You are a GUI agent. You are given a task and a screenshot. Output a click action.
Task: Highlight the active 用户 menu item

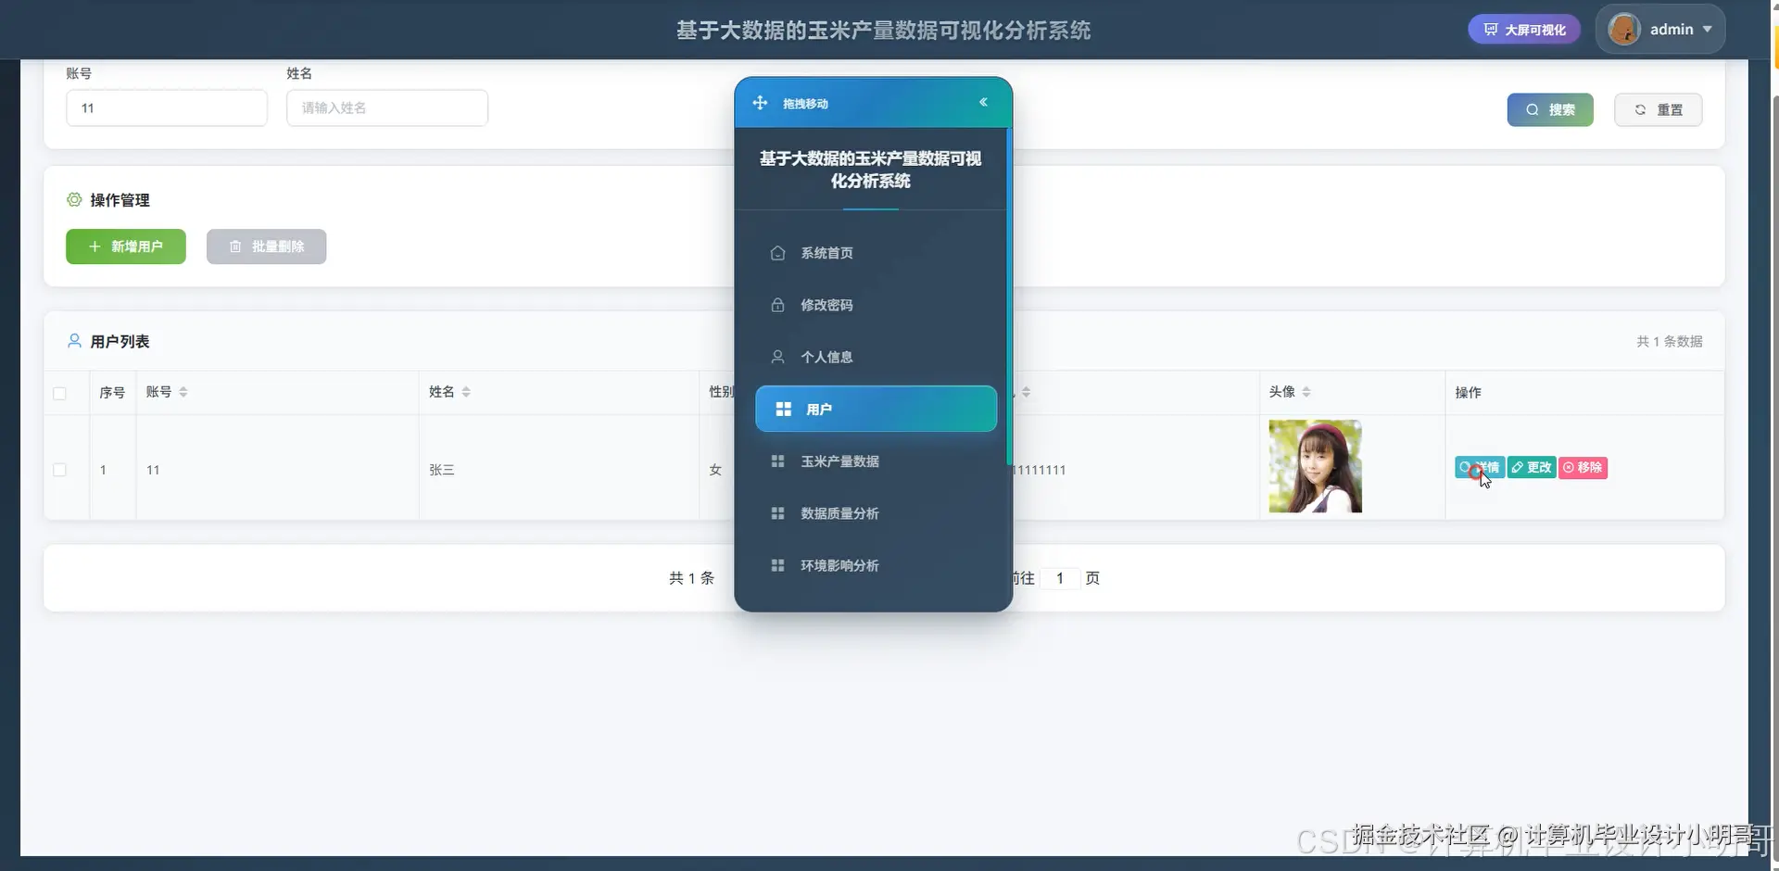[x=876, y=409]
